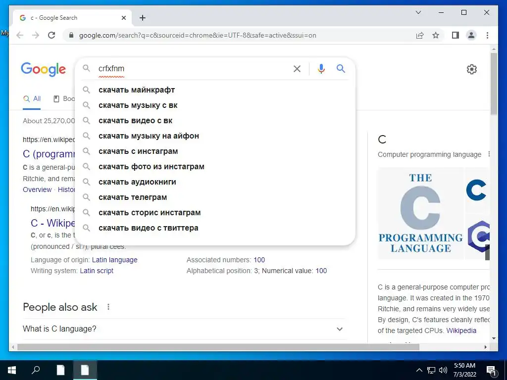Click active taskbar document icon
Viewport: 507px width, 380px height.
85,370
